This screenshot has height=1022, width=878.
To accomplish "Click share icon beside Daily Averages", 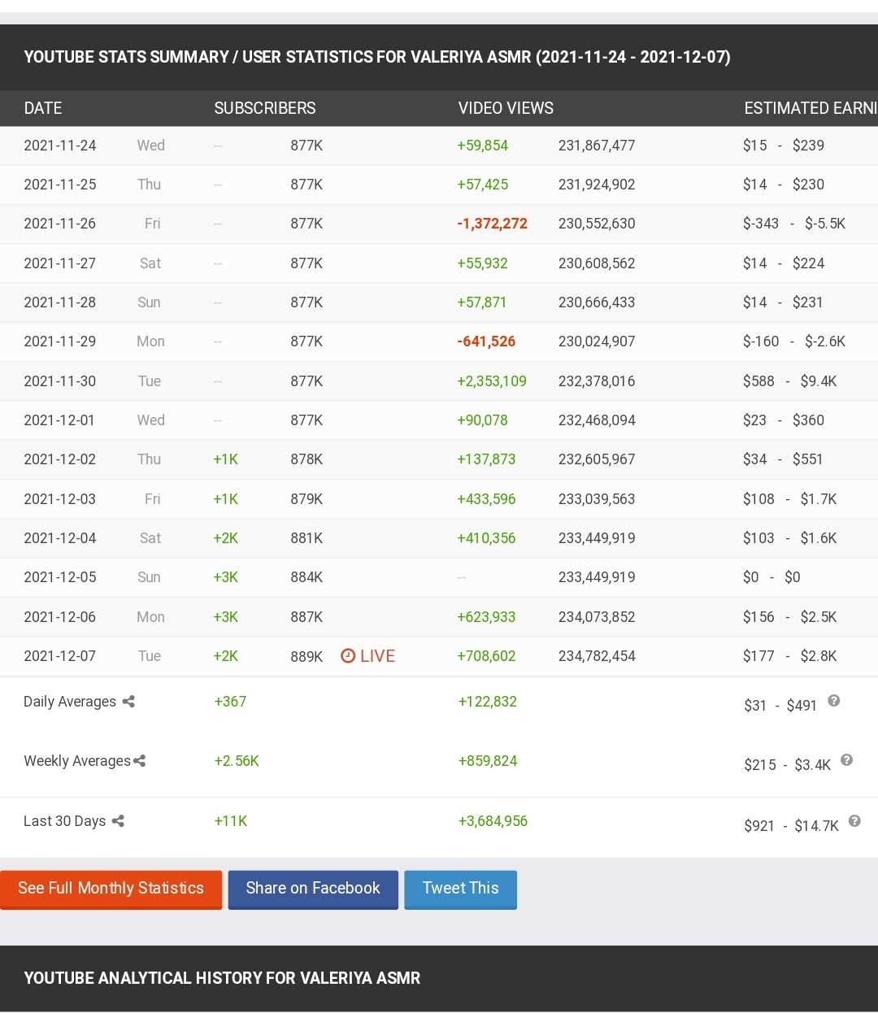I will tap(128, 702).
